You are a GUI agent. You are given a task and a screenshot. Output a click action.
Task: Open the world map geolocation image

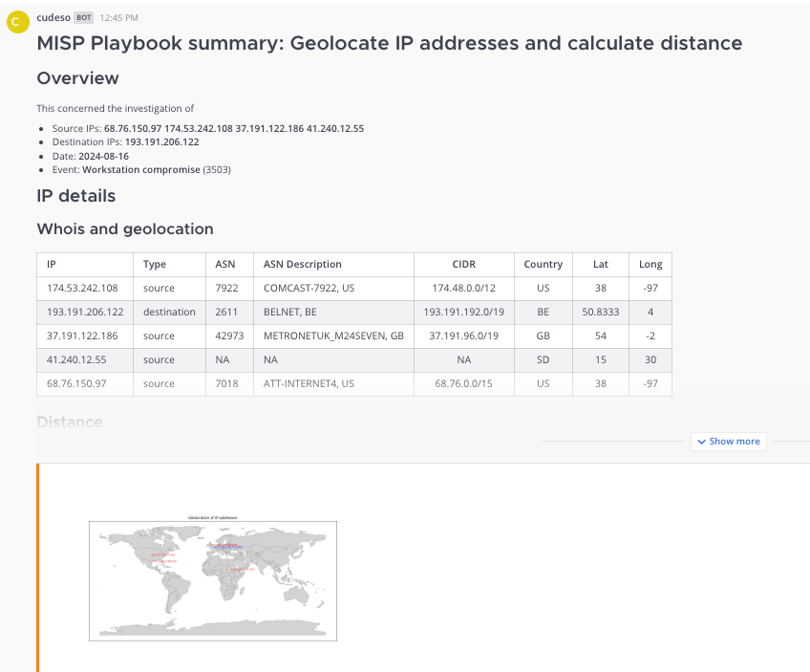click(213, 579)
